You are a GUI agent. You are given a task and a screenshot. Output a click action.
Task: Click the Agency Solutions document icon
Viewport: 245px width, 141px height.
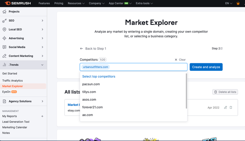(x=4, y=101)
